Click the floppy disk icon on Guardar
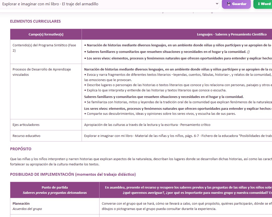 click(x=229, y=4)
